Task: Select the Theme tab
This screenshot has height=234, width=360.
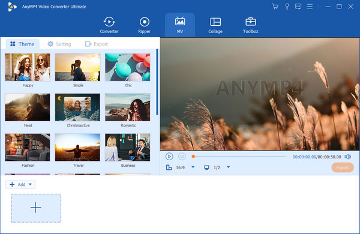Action: [22, 44]
